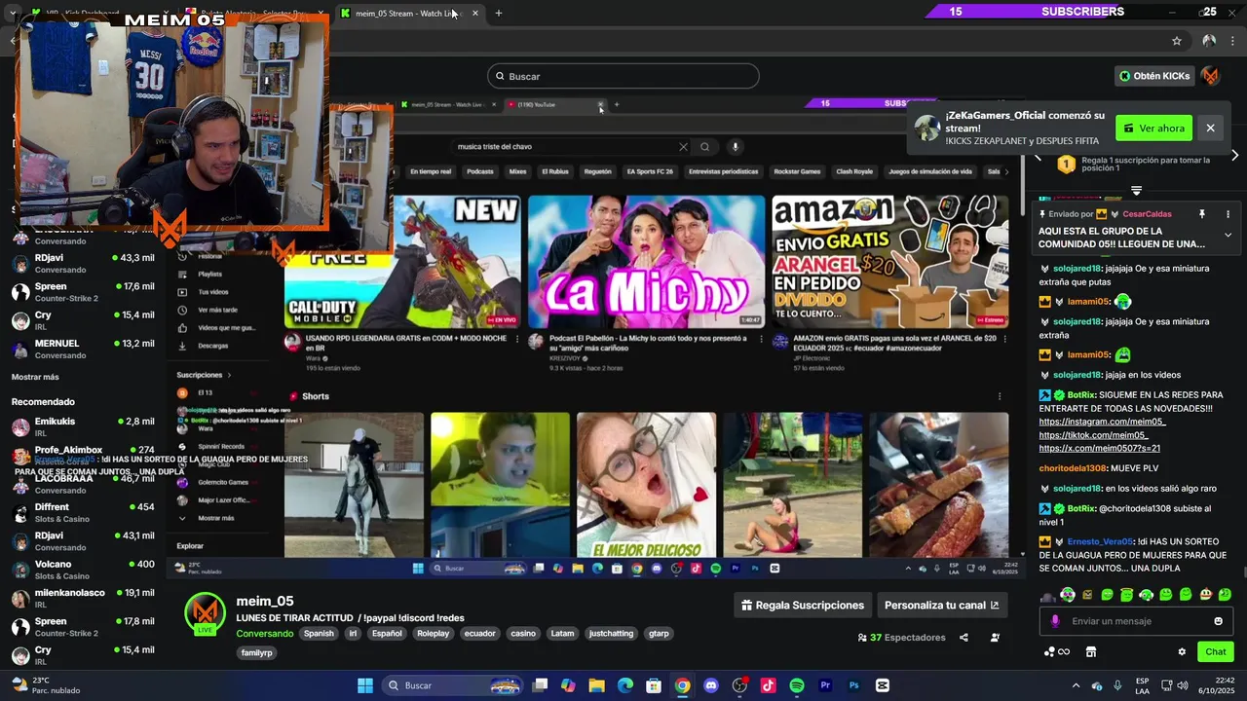This screenshot has height=701, width=1247.
Task: Click system tray microphone icon
Action: (1117, 685)
